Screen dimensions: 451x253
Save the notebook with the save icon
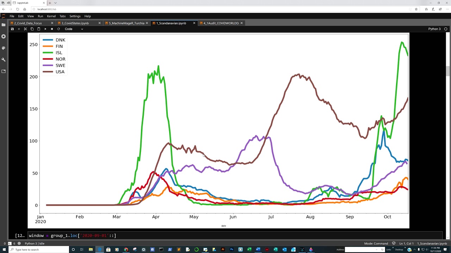[12, 29]
